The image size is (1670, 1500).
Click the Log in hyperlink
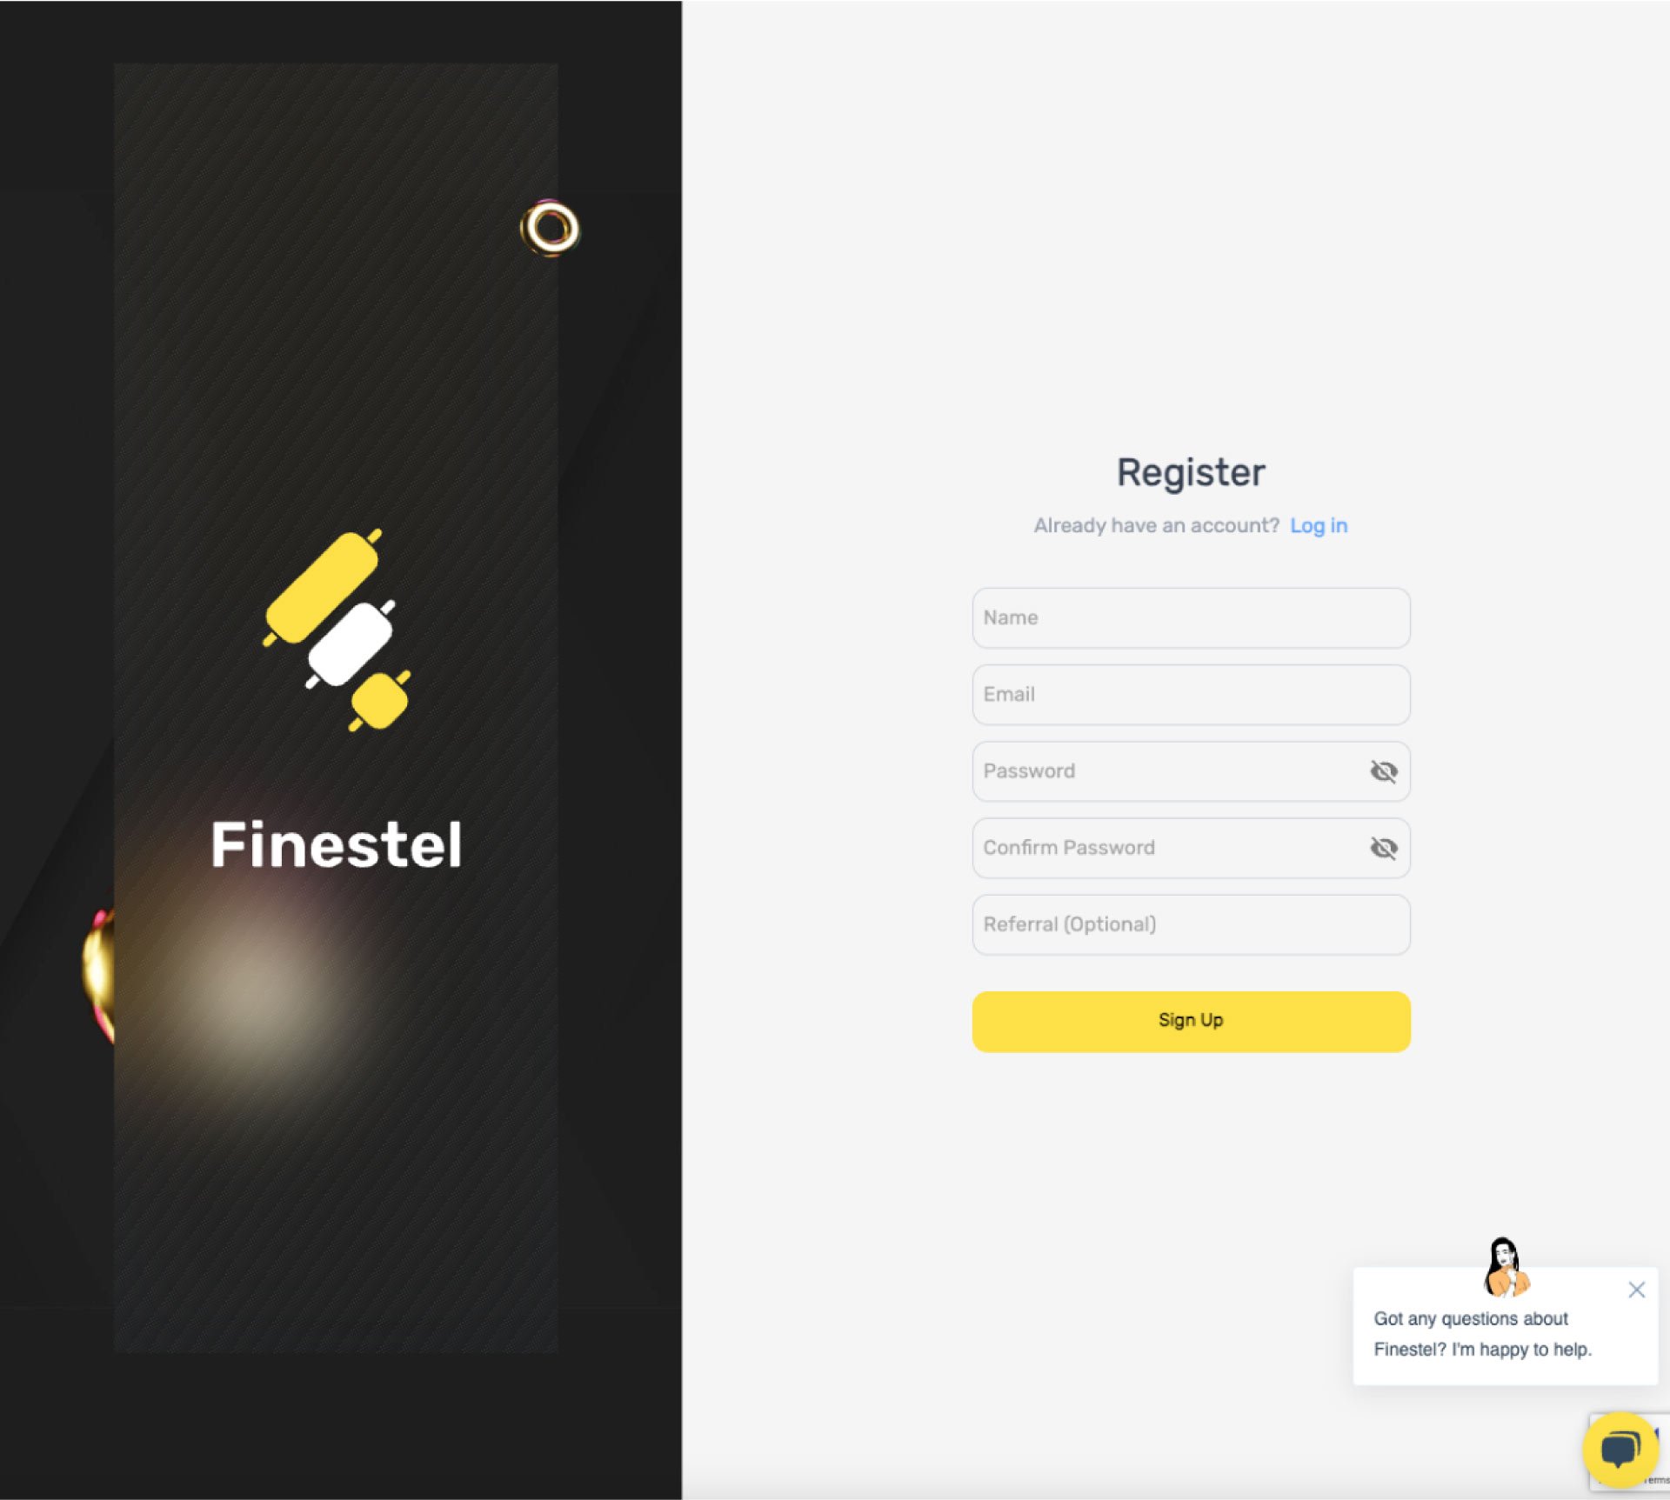pyautogui.click(x=1317, y=524)
